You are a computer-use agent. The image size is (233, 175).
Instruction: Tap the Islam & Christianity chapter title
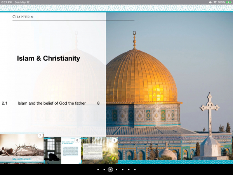[49, 58]
